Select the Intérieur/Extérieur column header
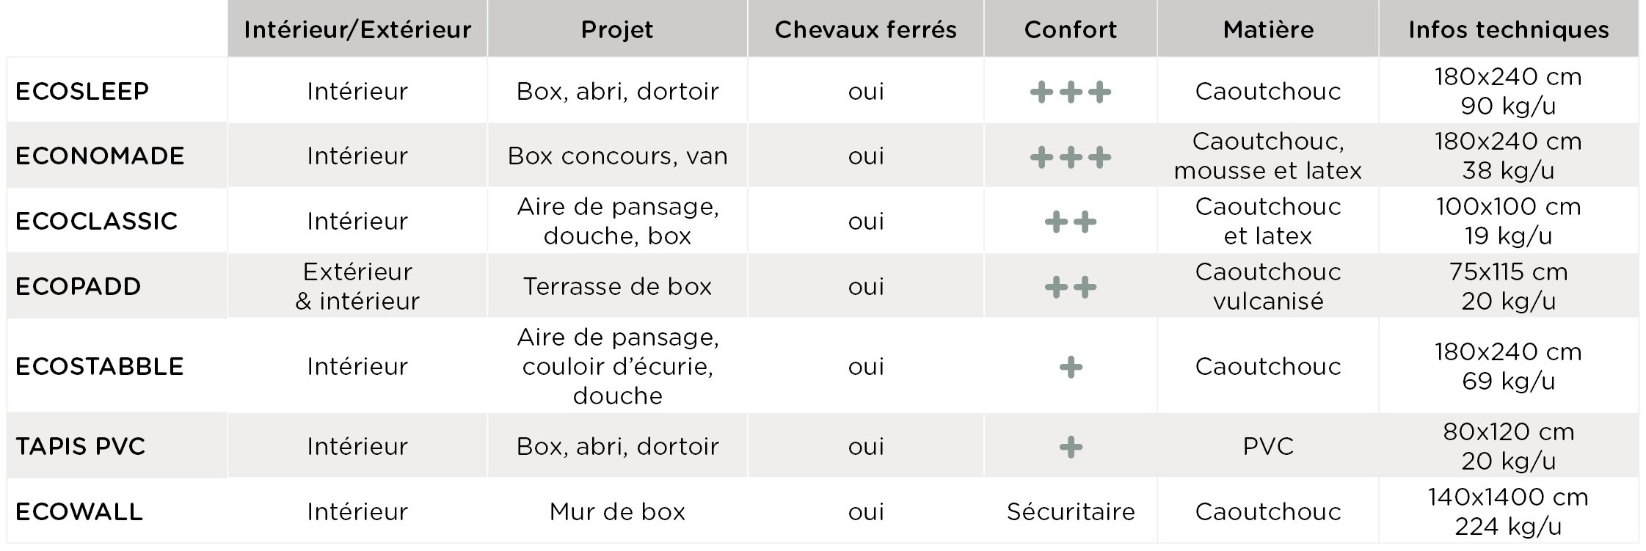 coord(357,29)
